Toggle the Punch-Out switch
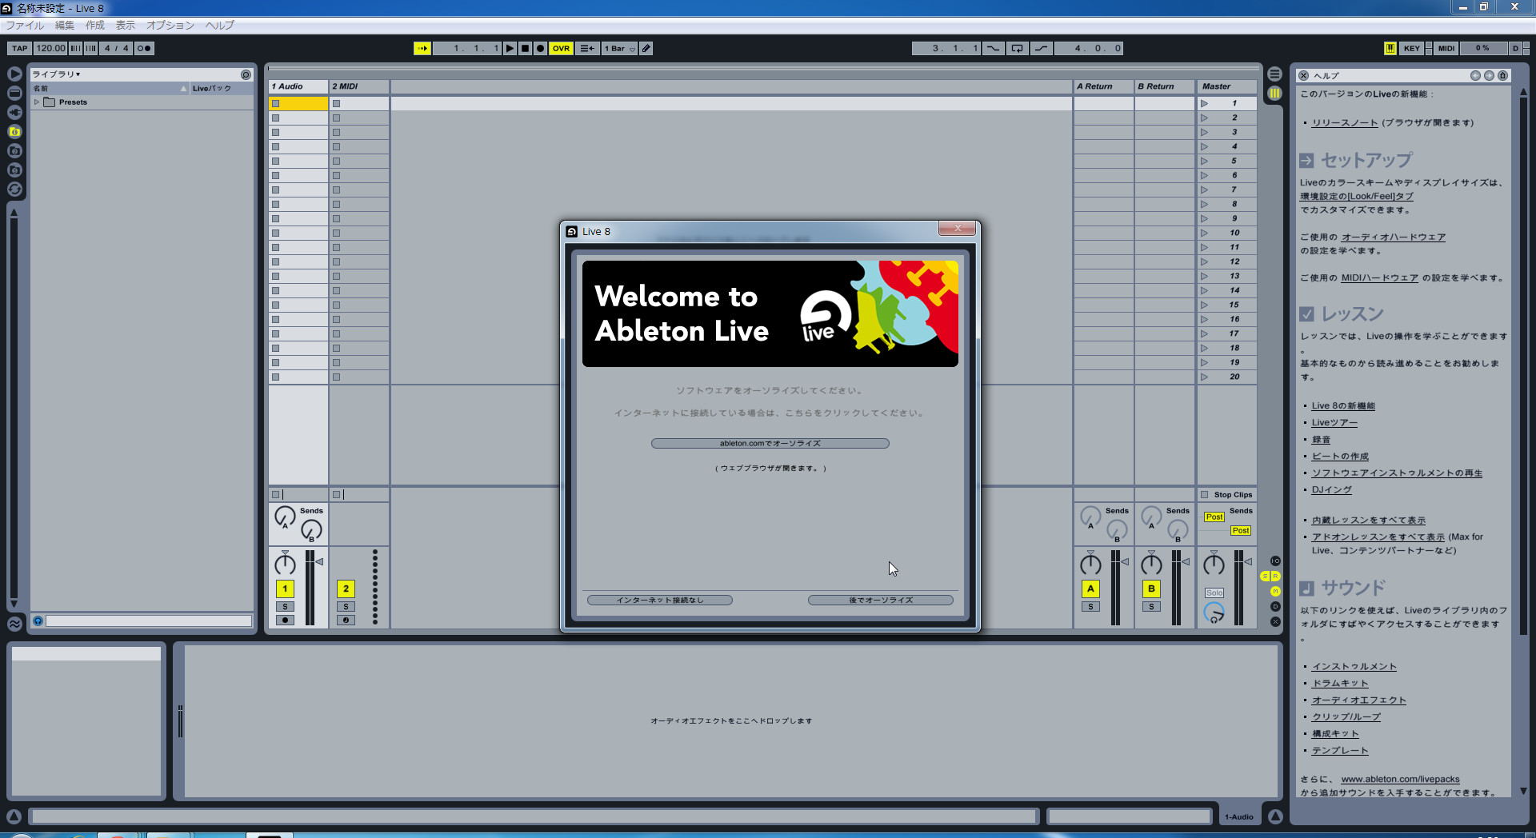The width and height of the screenshot is (1536, 838). 1041,48
